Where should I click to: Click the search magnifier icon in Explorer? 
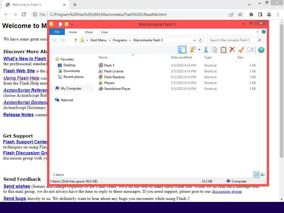tap(260, 40)
